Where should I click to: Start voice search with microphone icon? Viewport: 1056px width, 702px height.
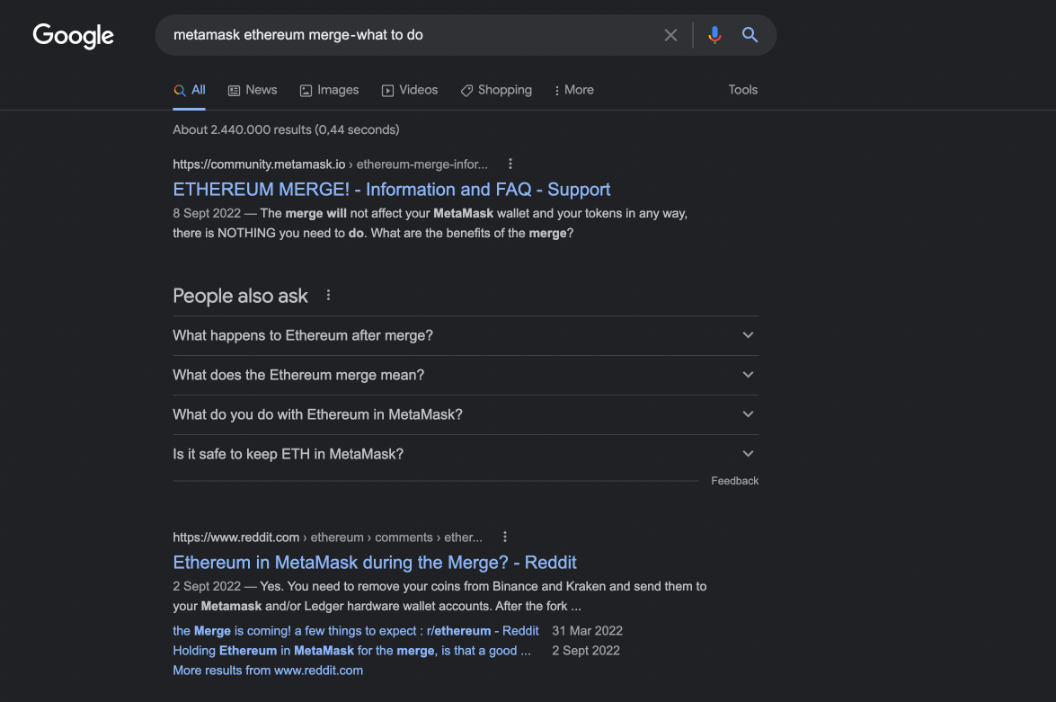(x=714, y=35)
